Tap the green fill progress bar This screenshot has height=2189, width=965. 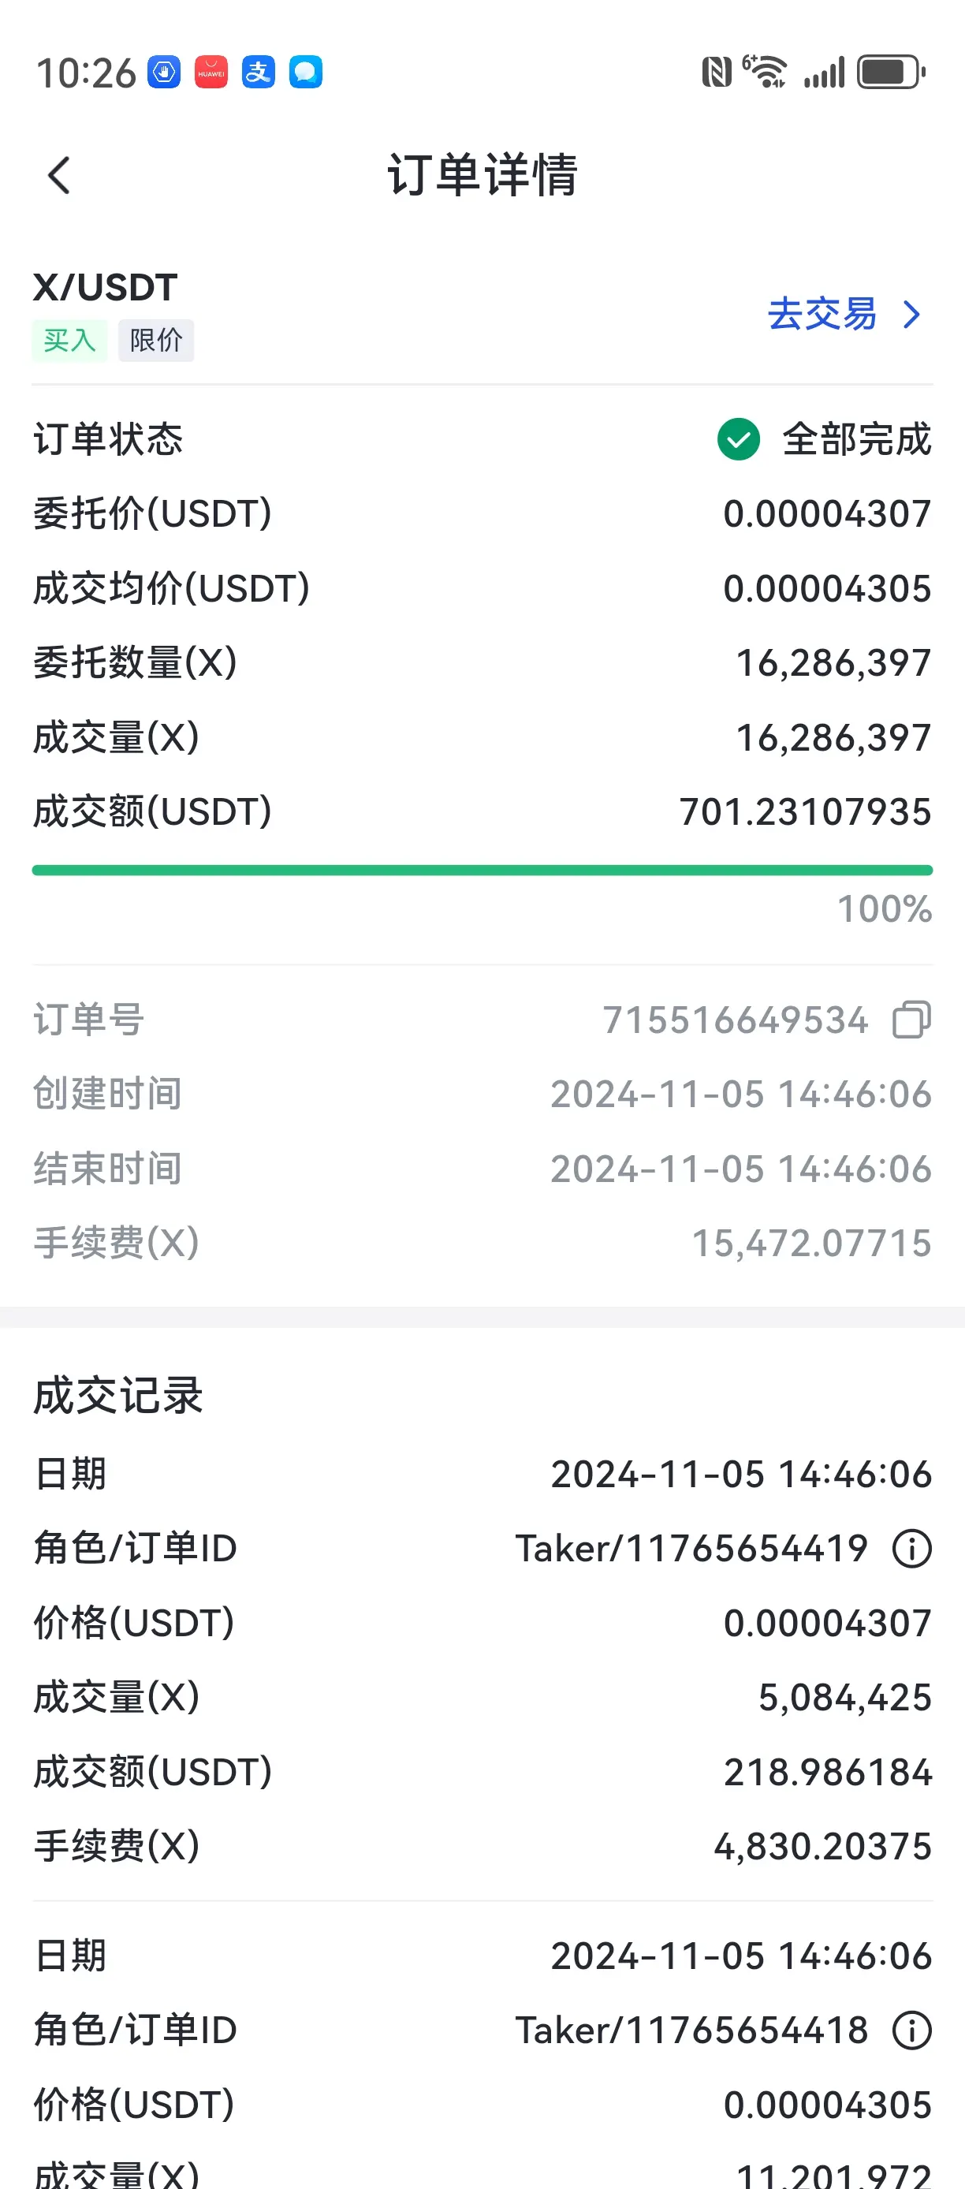[482, 871]
